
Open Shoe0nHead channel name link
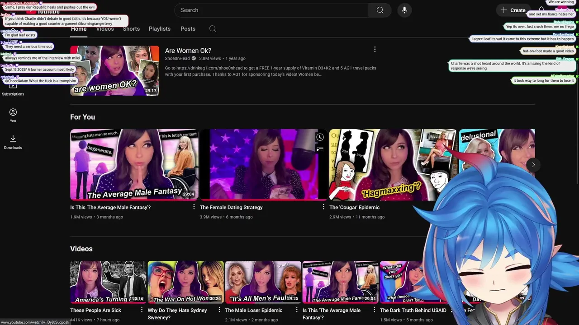(177, 59)
